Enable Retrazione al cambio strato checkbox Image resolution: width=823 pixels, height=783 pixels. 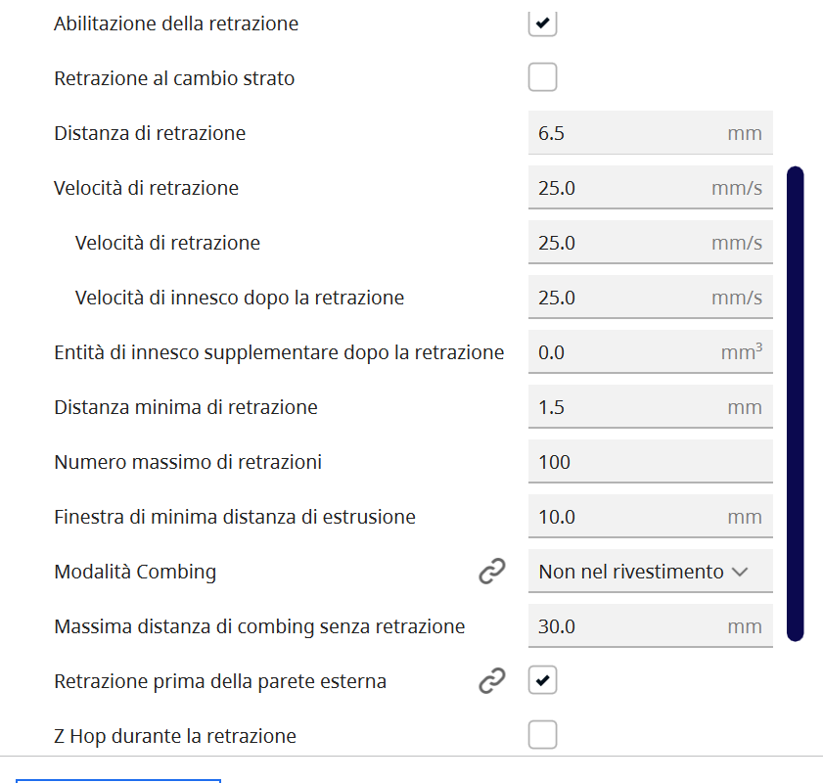(x=542, y=77)
